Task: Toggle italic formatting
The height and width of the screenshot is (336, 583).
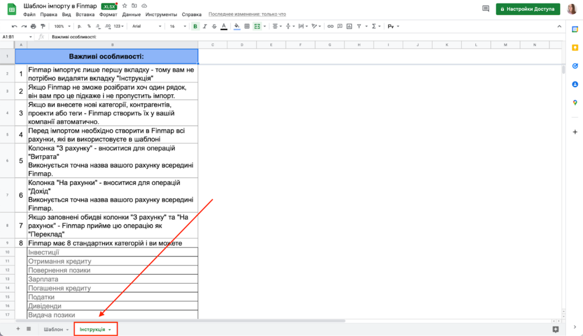Action: click(x=205, y=26)
